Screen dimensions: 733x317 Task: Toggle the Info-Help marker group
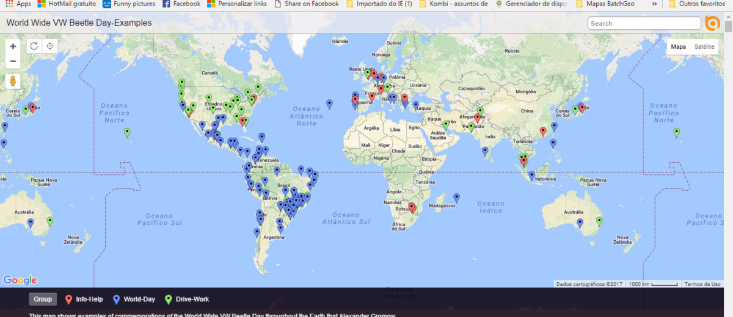point(84,299)
